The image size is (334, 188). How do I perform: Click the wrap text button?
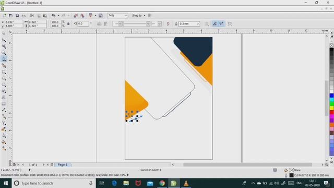point(207,24)
